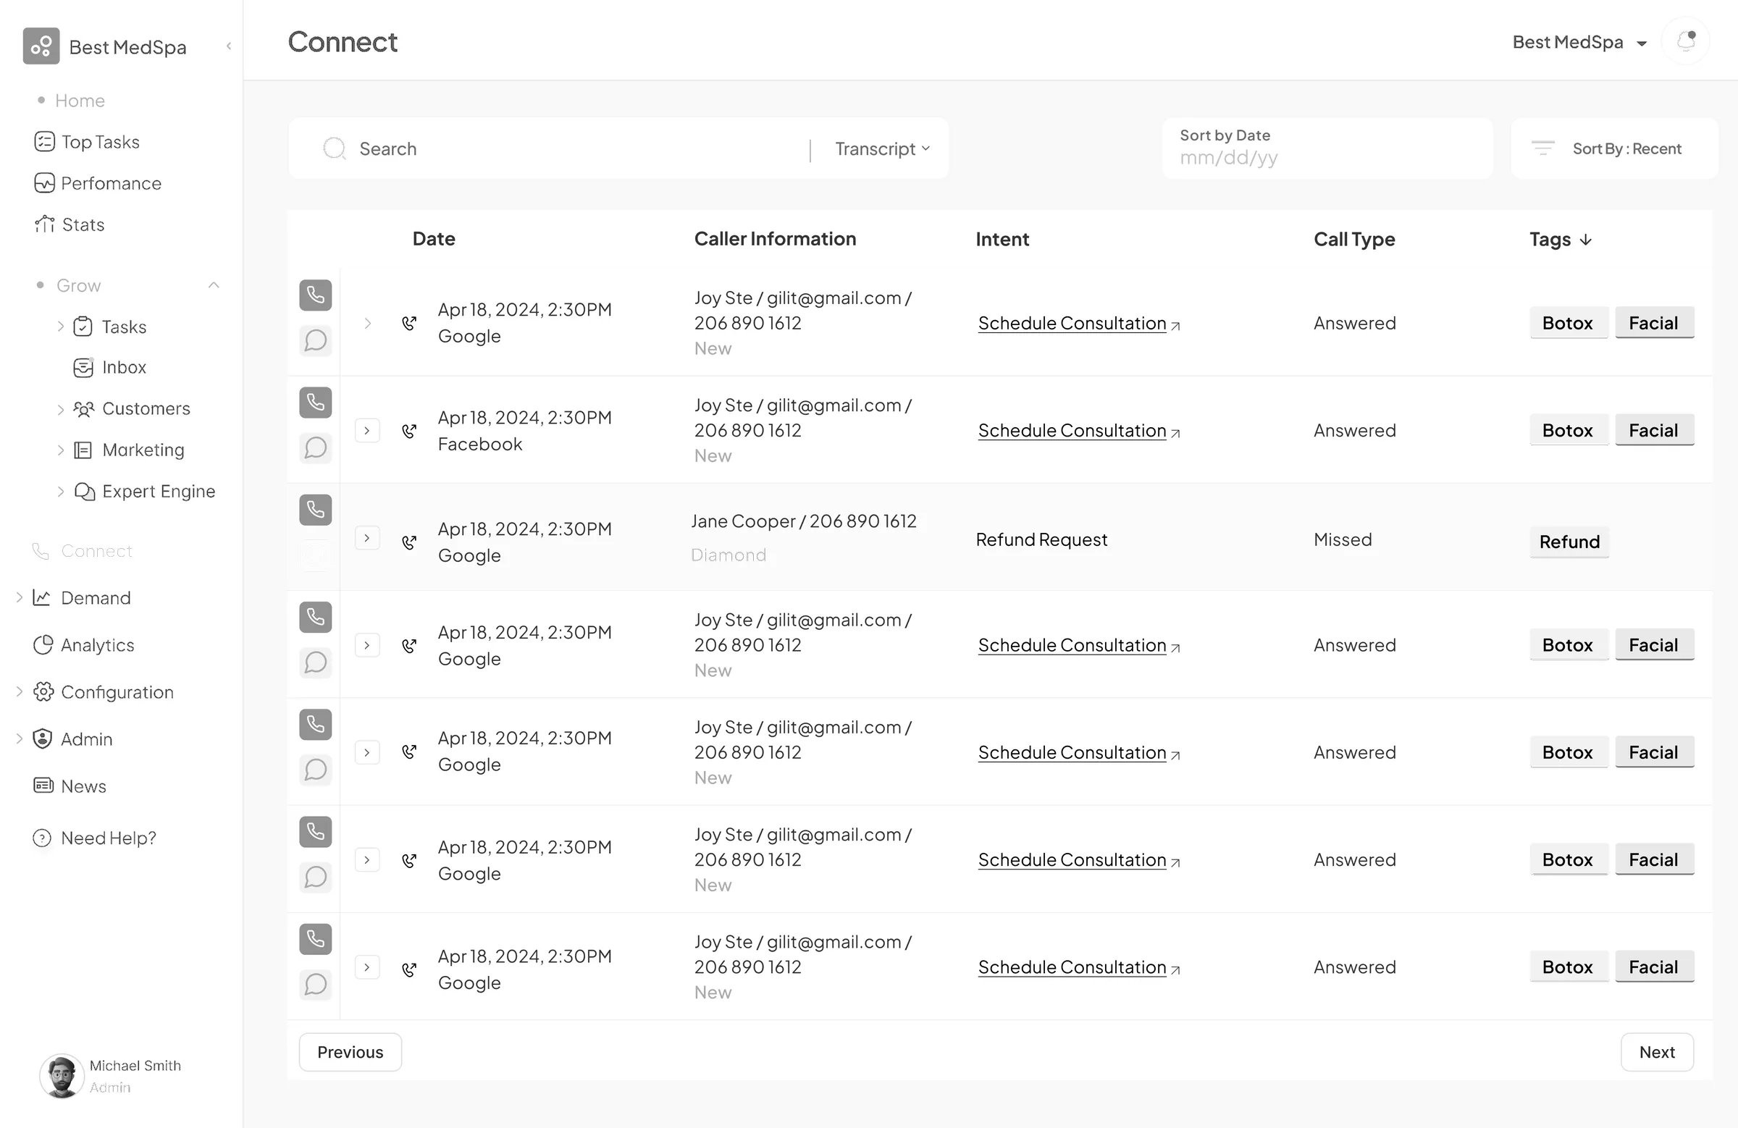Click the News icon in sidebar

(43, 786)
